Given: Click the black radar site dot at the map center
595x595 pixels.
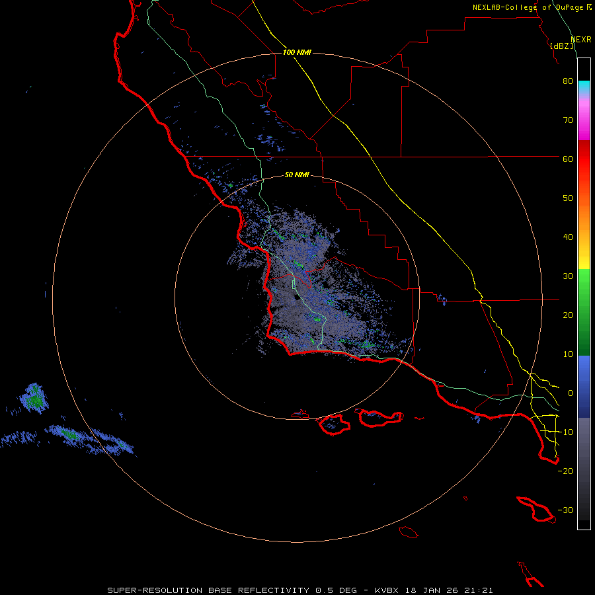Looking at the screenshot, I should tap(296, 298).
